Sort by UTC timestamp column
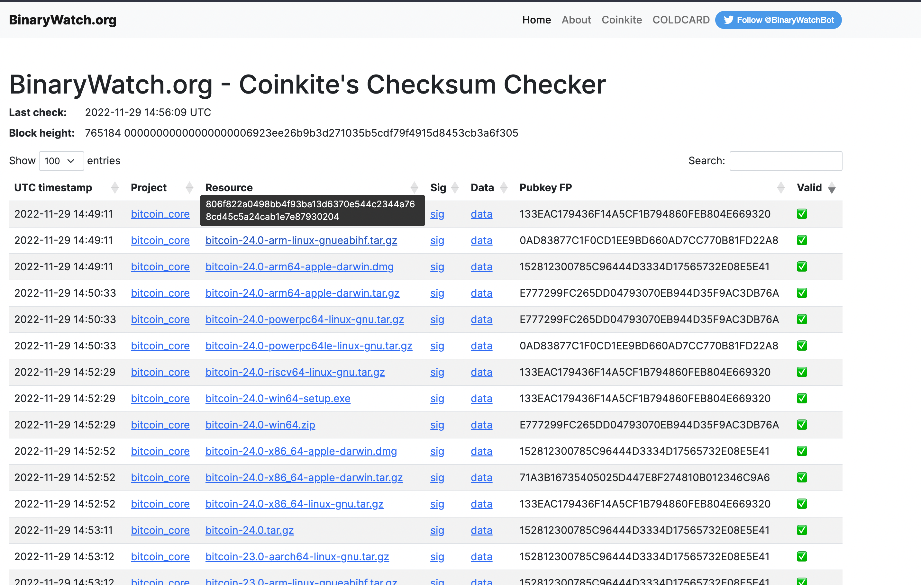921x585 pixels. coord(66,188)
